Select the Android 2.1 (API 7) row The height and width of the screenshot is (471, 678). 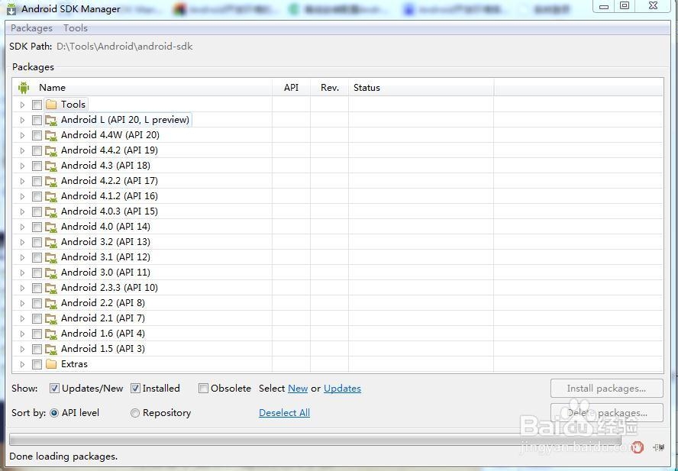pos(337,319)
